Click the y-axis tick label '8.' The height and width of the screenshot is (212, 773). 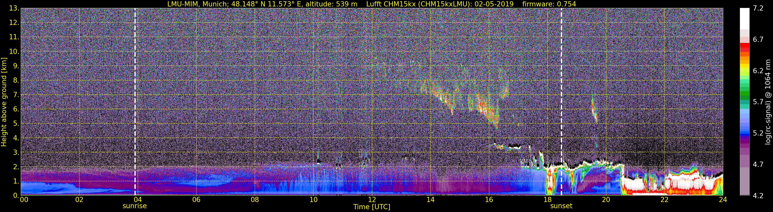tap(16, 80)
